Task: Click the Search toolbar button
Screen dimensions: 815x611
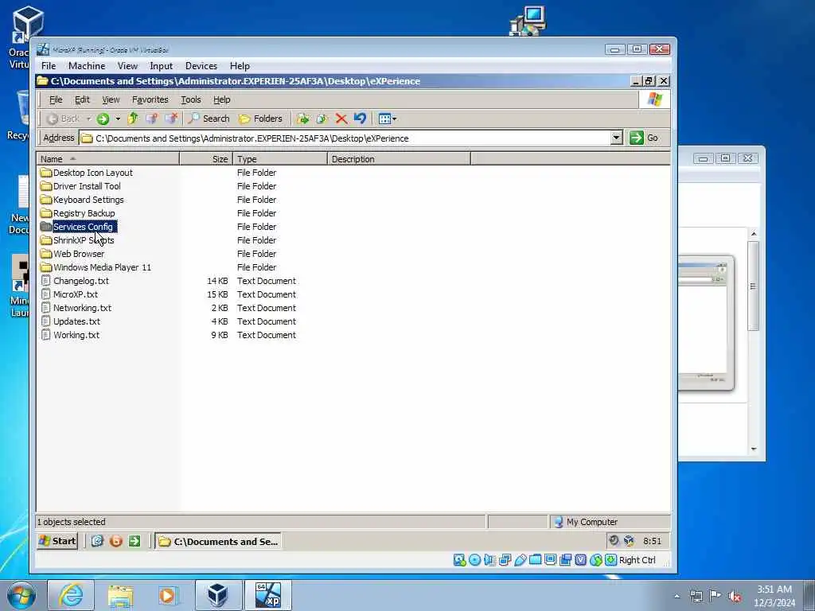Action: click(209, 119)
